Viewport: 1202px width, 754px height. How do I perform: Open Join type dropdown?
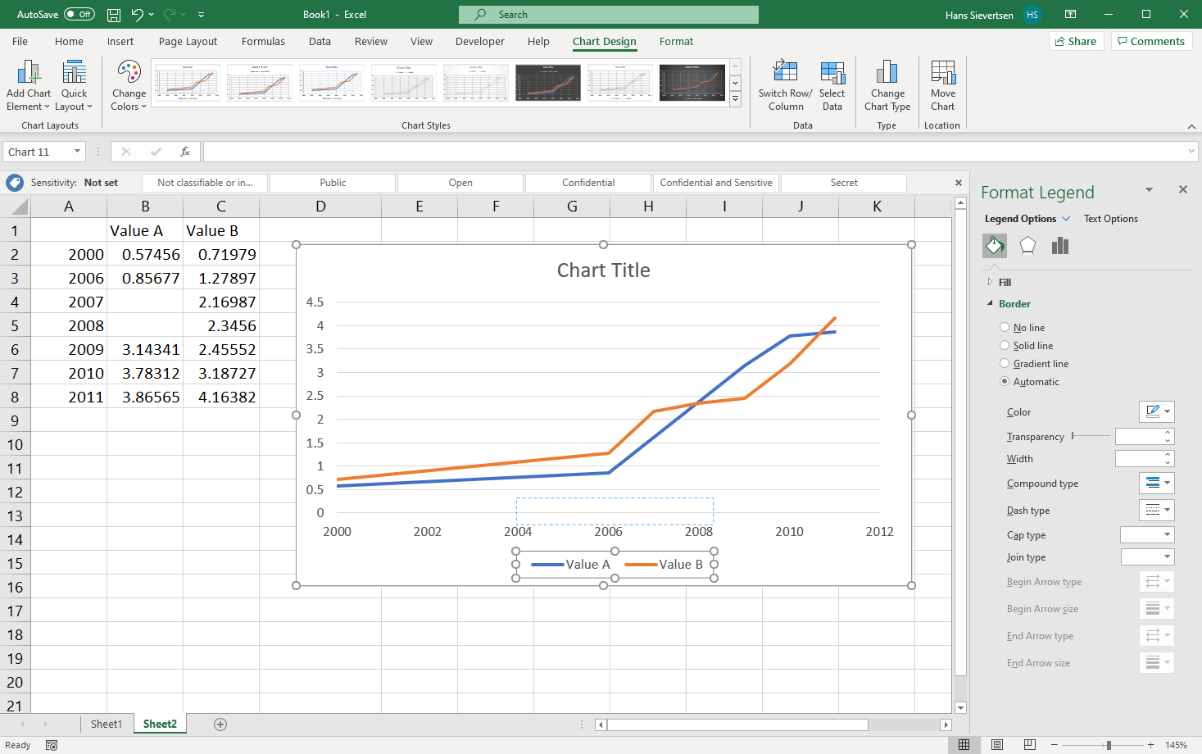pos(1147,556)
